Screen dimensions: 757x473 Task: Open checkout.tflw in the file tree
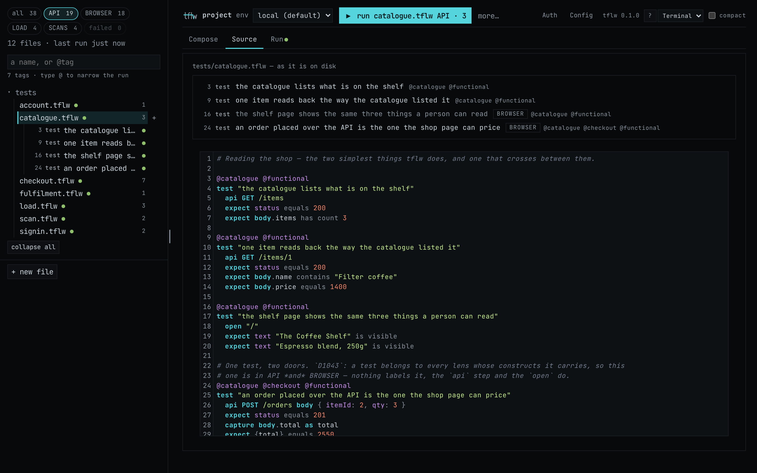pos(83,181)
